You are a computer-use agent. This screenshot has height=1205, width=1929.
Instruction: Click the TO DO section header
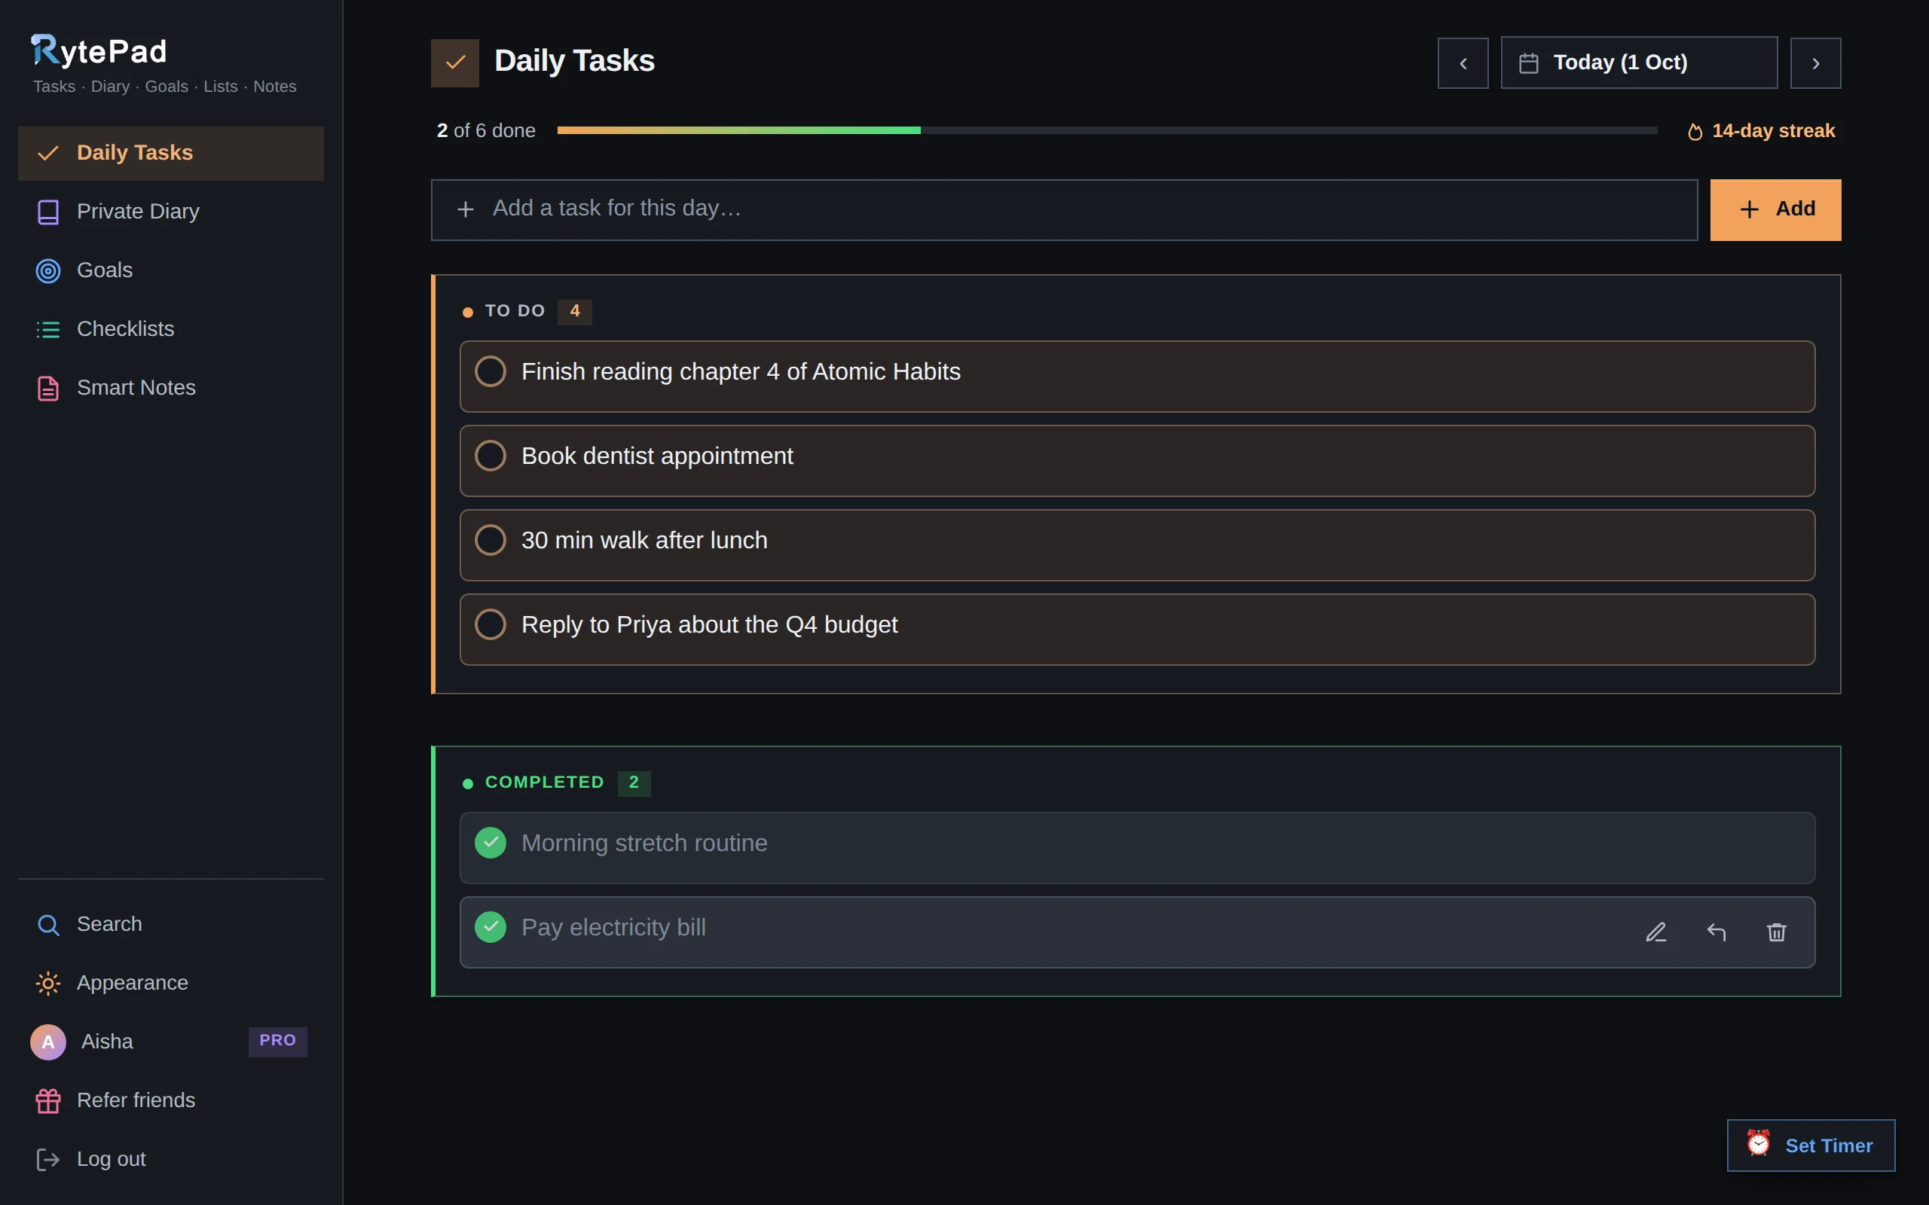tap(515, 311)
